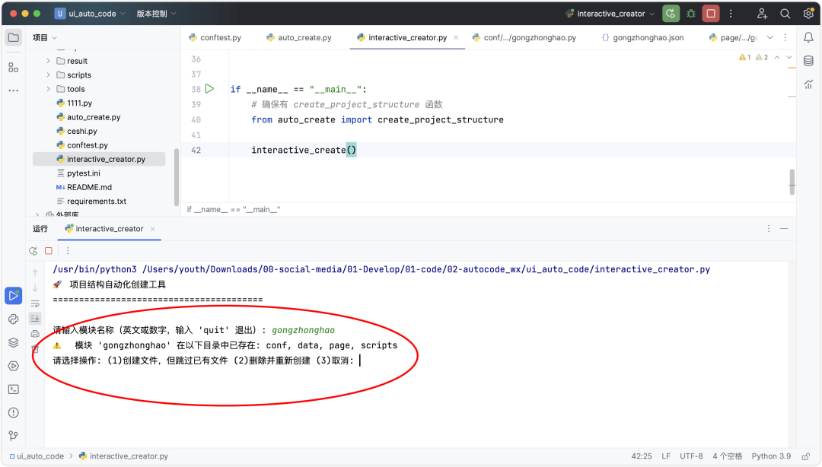The height and width of the screenshot is (467, 822).
Task: Open the Code With Me add-user icon
Action: (762, 14)
